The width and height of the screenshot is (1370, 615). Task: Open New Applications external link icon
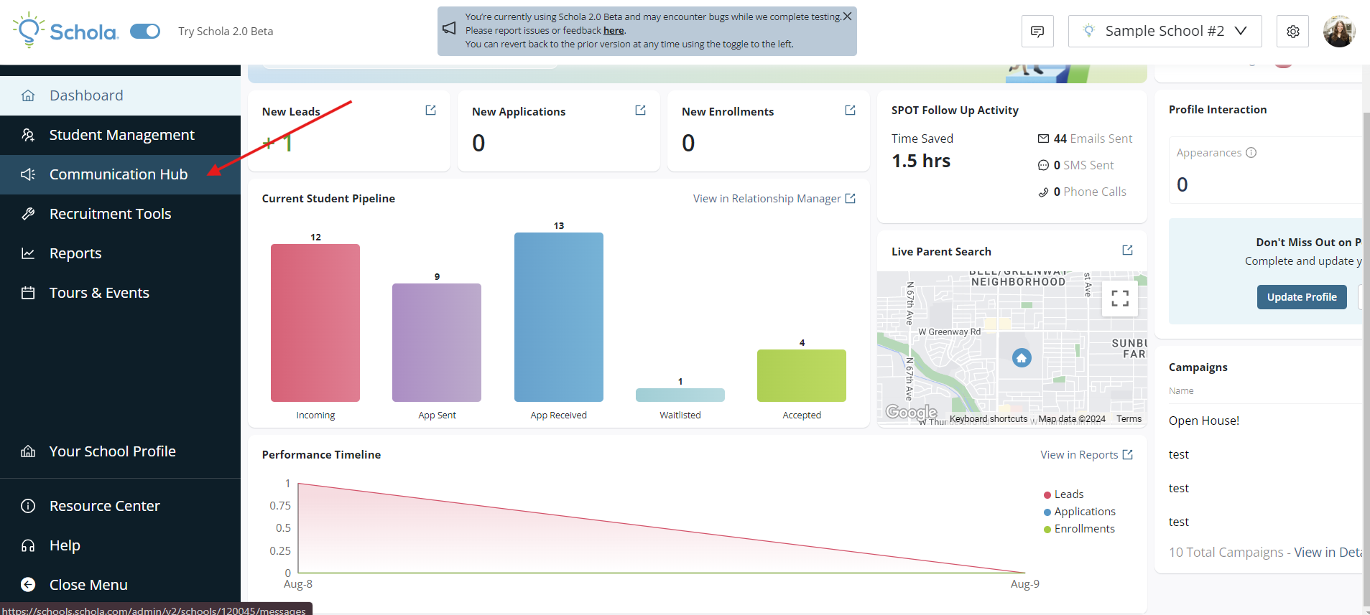[640, 110]
